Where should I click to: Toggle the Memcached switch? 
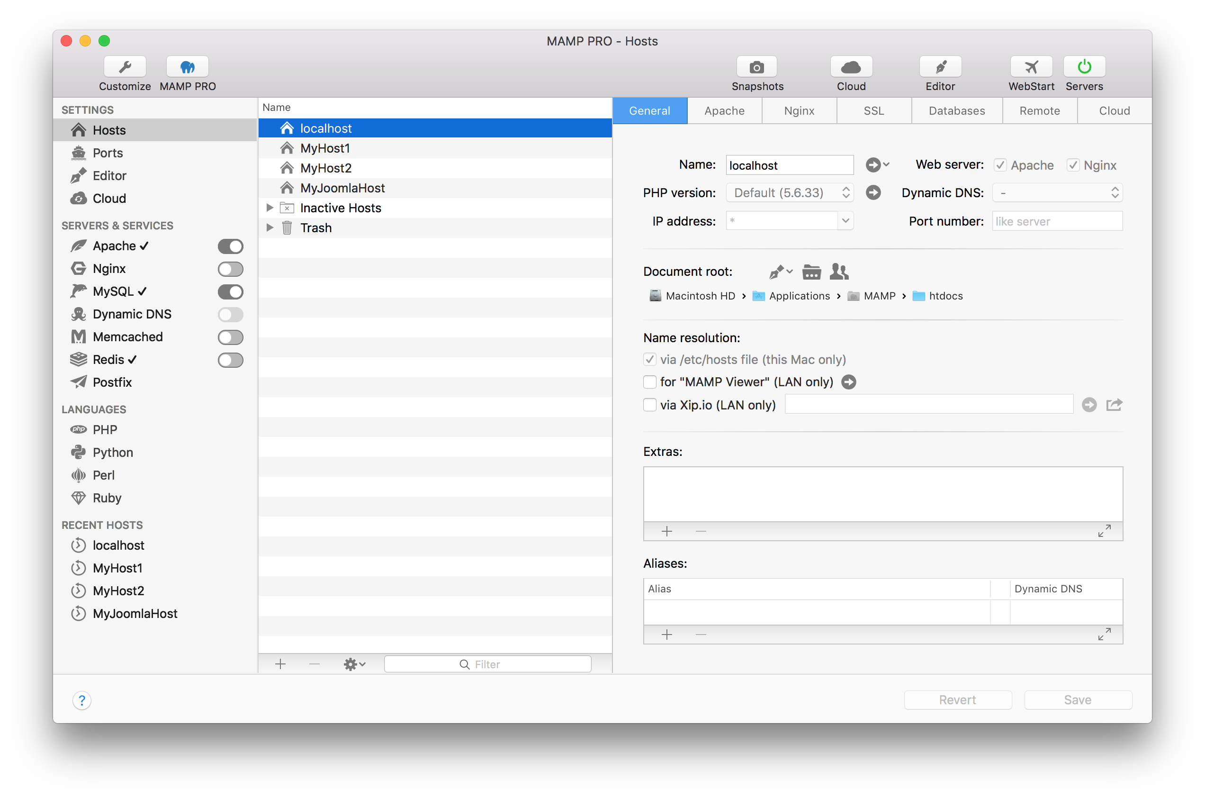230,337
